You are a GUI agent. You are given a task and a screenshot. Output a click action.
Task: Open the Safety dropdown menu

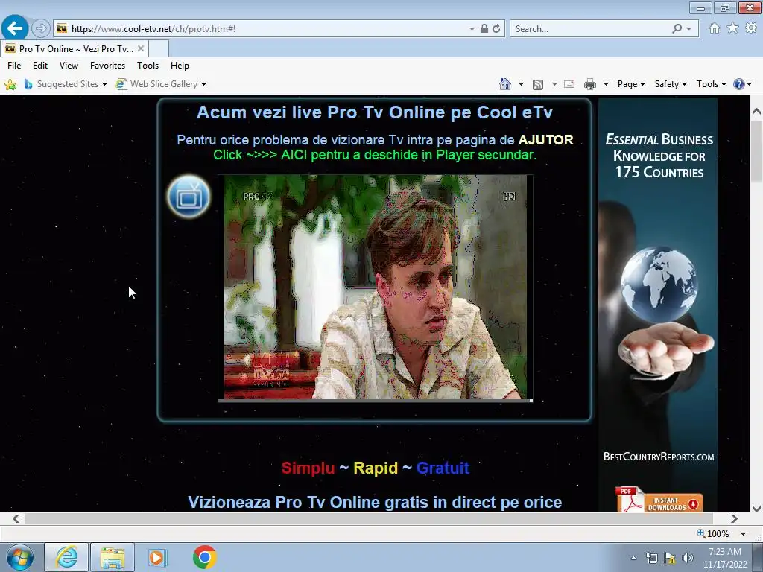(671, 84)
